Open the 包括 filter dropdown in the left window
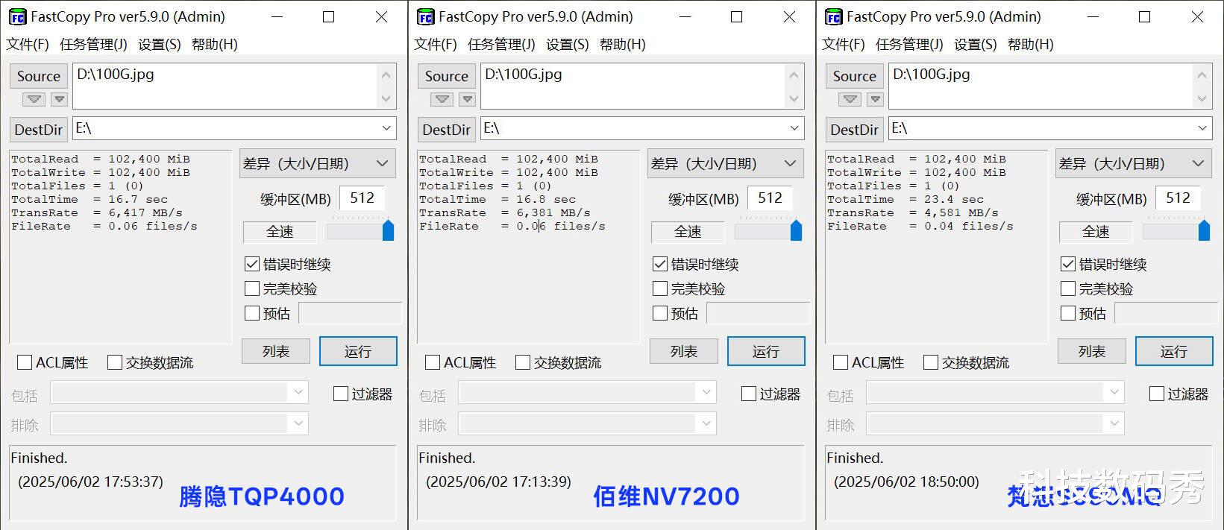The image size is (1224, 530). tap(298, 392)
